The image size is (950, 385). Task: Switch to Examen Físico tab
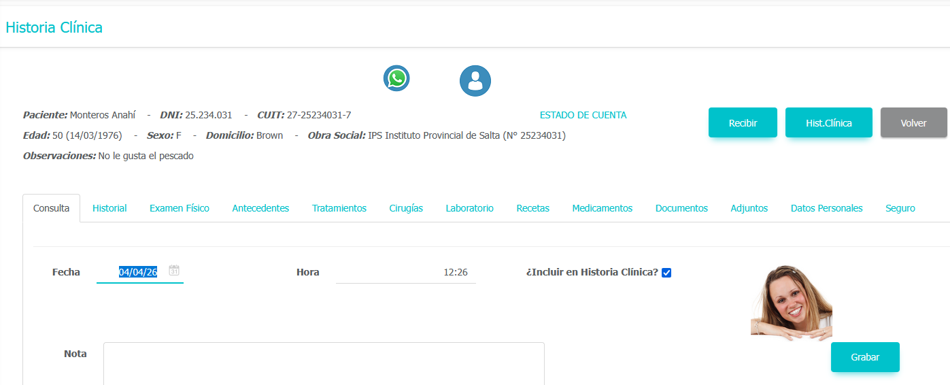coord(180,208)
